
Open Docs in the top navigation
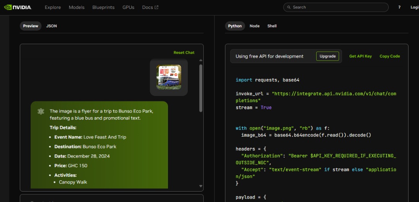coord(150,7)
